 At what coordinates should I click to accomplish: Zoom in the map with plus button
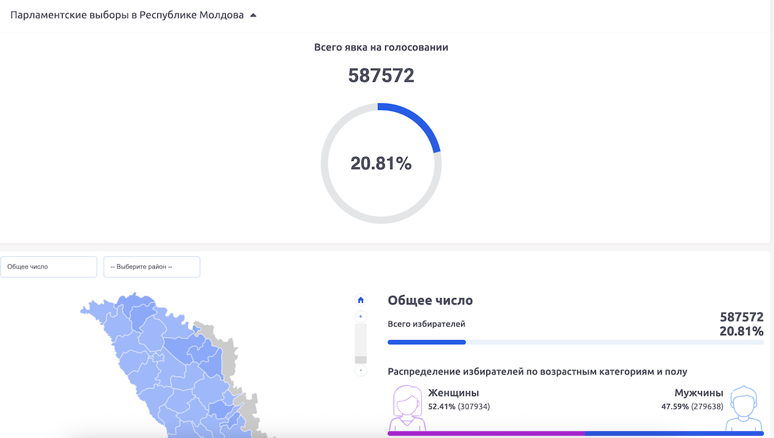pyautogui.click(x=361, y=316)
